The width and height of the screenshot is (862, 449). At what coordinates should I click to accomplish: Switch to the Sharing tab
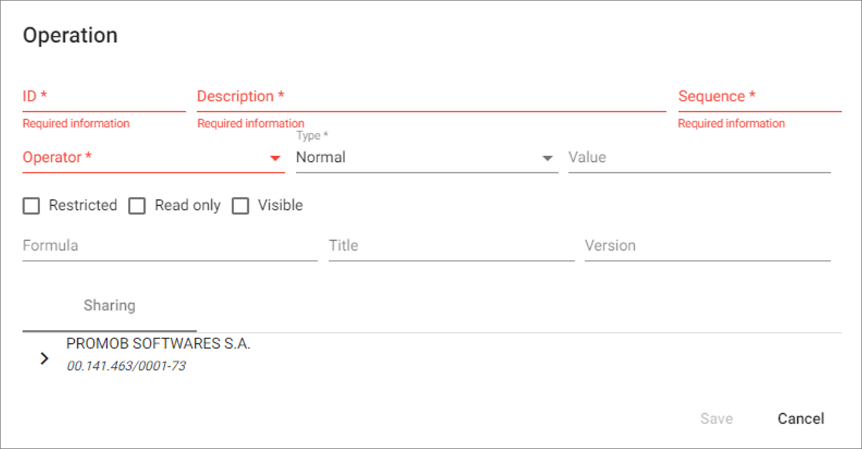(109, 306)
